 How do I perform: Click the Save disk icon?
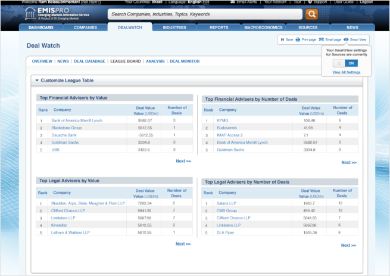tap(282, 39)
